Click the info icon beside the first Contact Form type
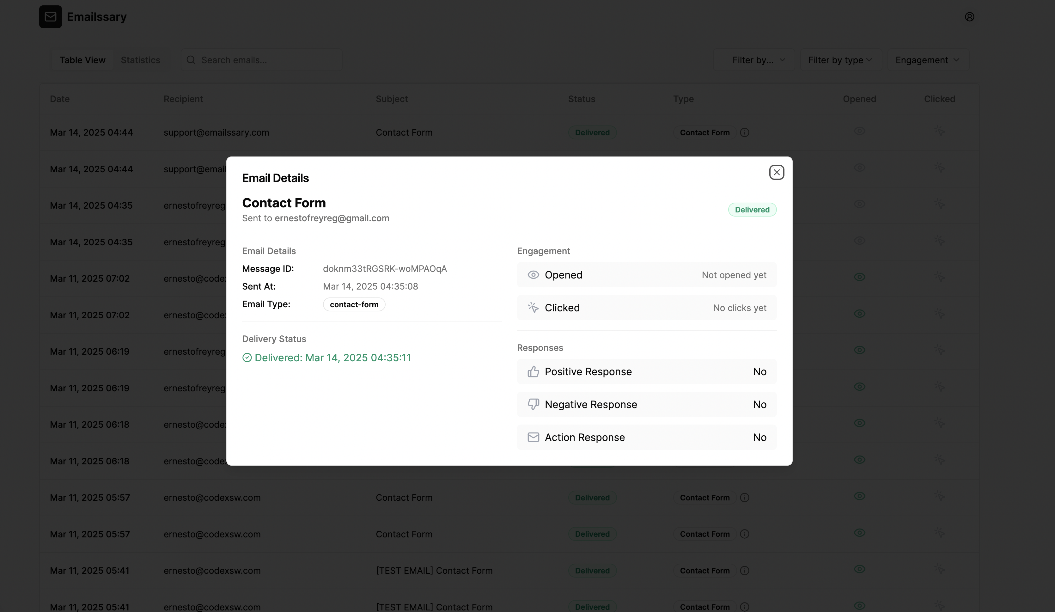The image size is (1055, 612). [744, 133]
